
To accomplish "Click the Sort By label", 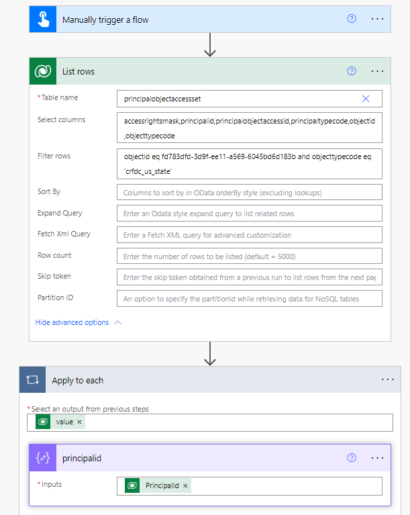I will pyautogui.click(x=49, y=191).
